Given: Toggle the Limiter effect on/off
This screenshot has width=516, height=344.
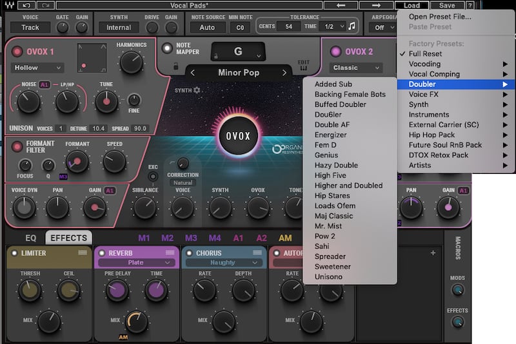Looking at the screenshot, I should pos(14,253).
